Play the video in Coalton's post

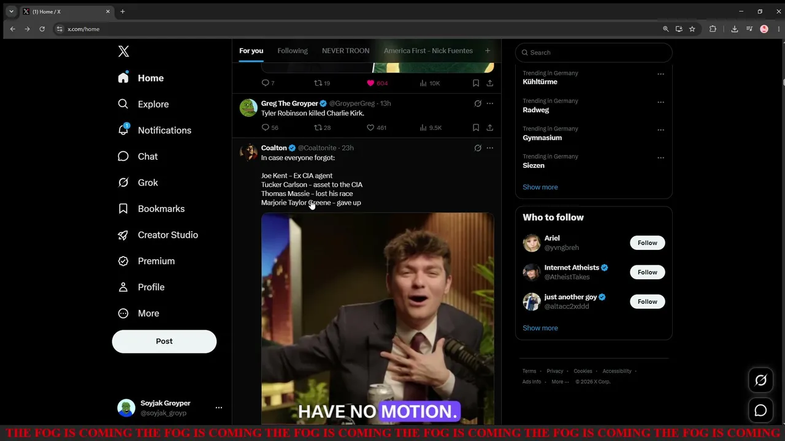tap(378, 318)
